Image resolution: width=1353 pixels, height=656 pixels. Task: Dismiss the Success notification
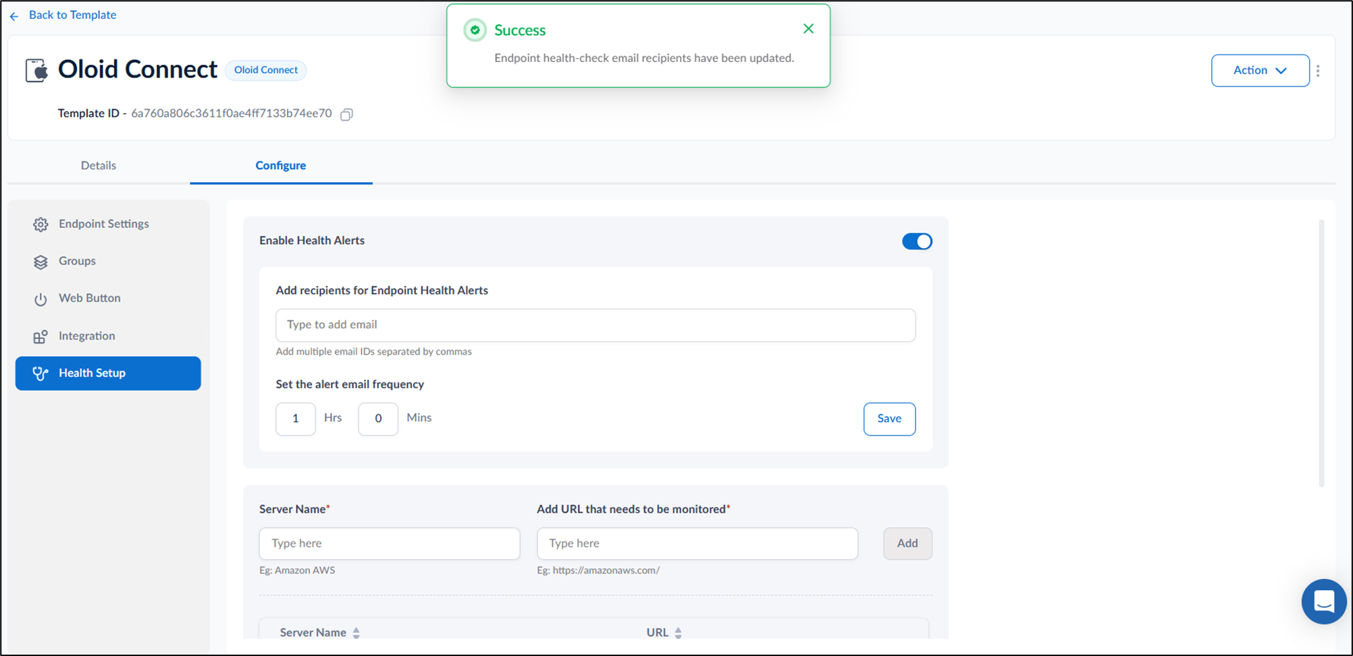coord(808,28)
